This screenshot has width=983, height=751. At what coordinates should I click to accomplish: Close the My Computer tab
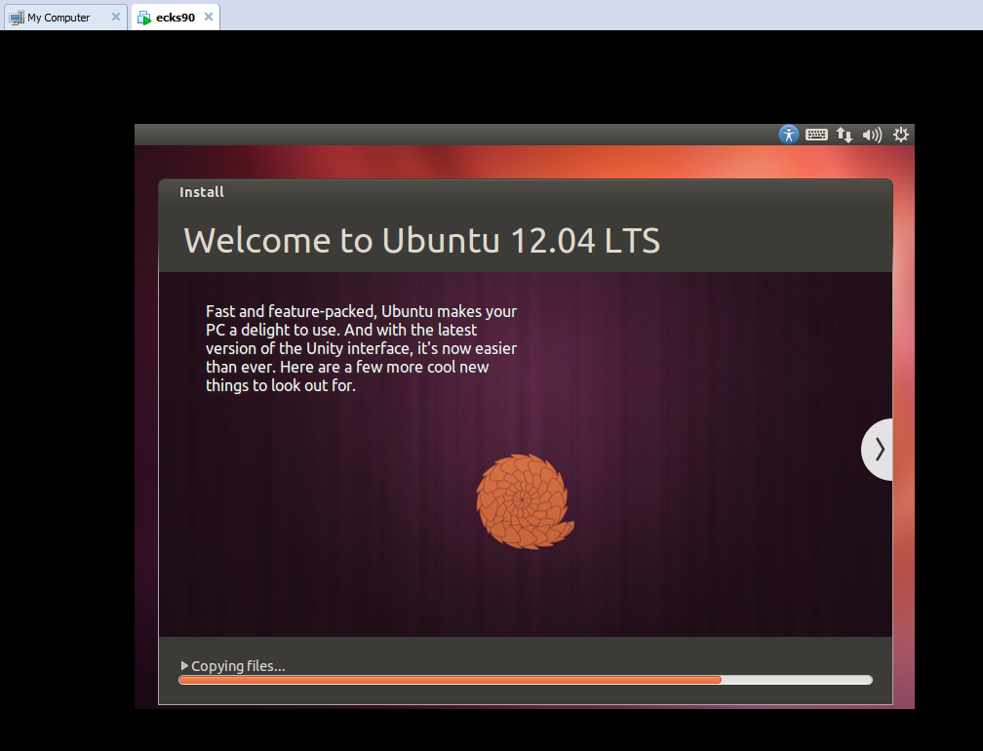coord(116,17)
